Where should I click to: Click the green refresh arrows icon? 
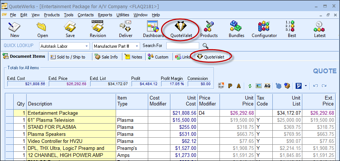click(x=250, y=86)
